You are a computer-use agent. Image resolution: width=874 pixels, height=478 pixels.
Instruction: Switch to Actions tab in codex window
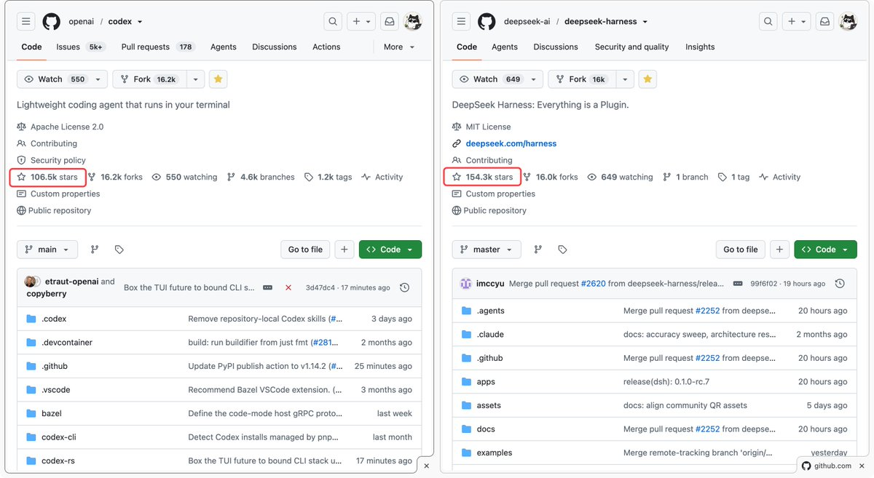[x=326, y=47]
